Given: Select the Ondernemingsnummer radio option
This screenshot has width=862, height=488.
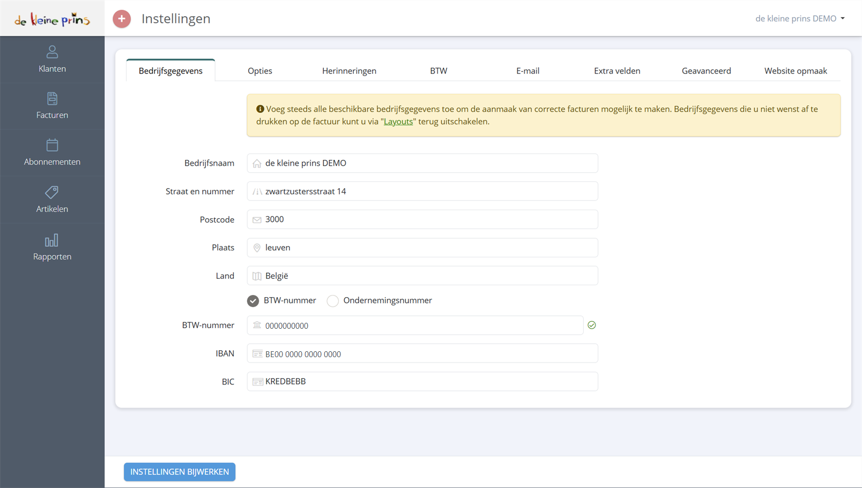Looking at the screenshot, I should [333, 301].
